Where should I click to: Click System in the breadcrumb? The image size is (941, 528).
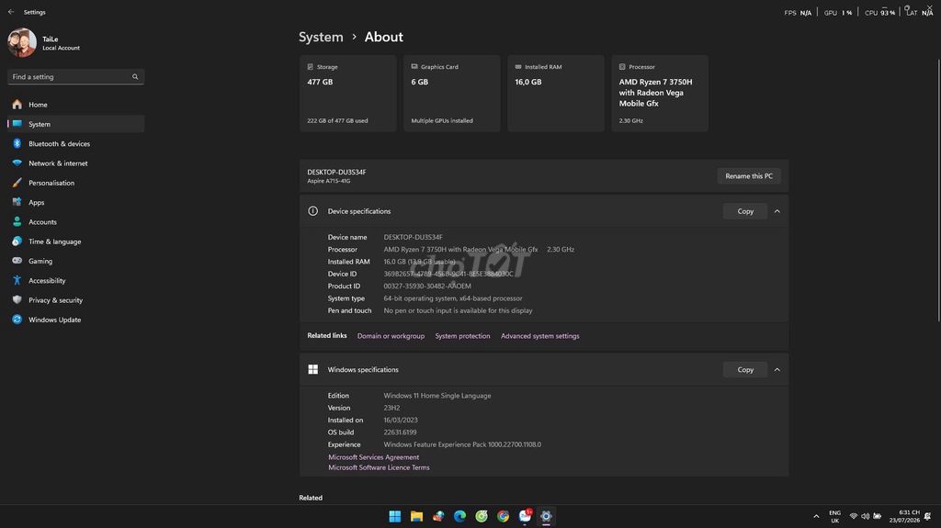click(321, 38)
